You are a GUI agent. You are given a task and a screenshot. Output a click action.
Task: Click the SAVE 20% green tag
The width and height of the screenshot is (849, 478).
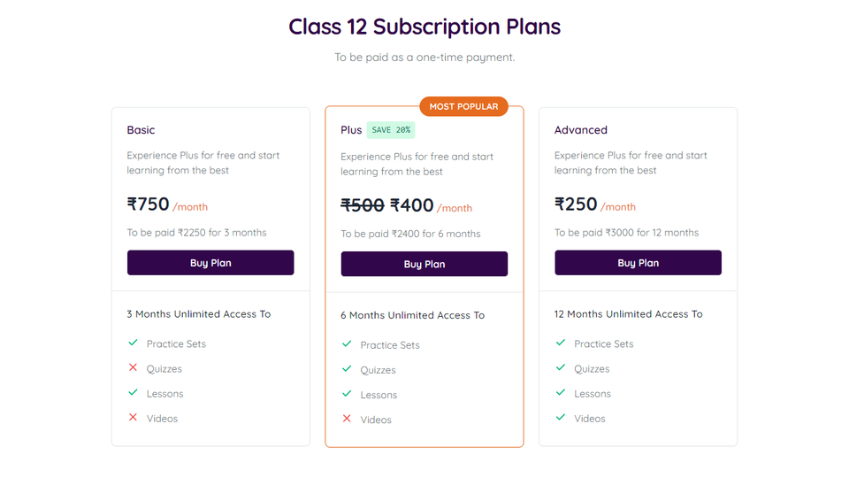[391, 130]
